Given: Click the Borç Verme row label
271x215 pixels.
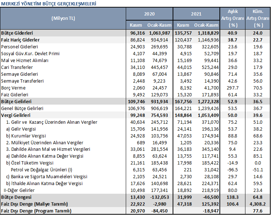Looking at the screenshot, I should tap(13, 88).
